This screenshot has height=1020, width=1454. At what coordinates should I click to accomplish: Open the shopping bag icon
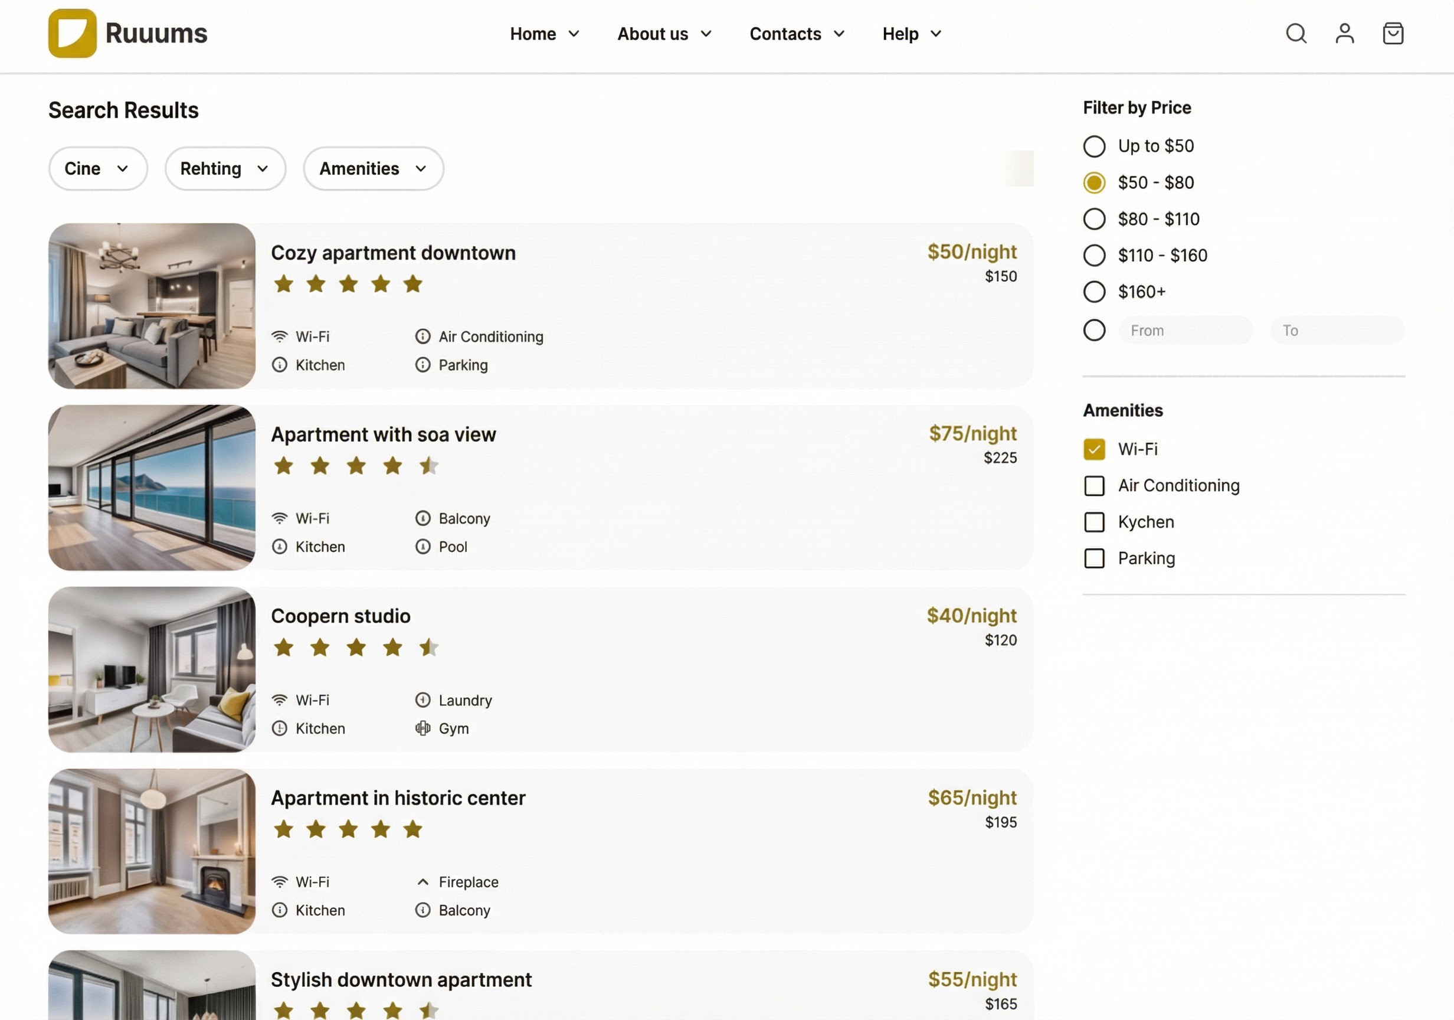pos(1393,33)
